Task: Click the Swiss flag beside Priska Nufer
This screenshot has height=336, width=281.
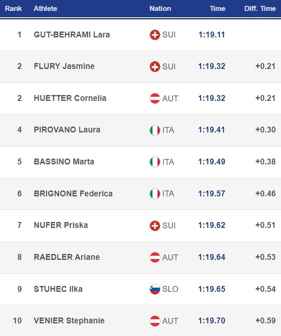Action: (155, 226)
